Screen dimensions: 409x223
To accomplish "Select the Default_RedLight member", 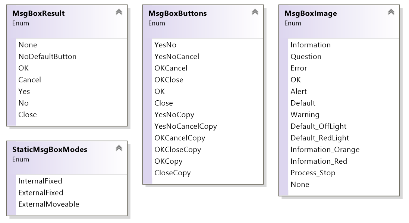I will [320, 138].
